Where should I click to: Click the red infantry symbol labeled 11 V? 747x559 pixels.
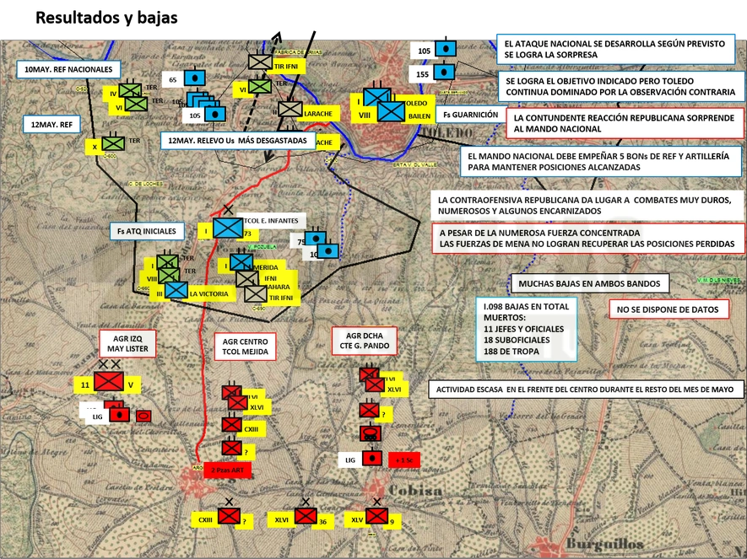click(x=109, y=382)
